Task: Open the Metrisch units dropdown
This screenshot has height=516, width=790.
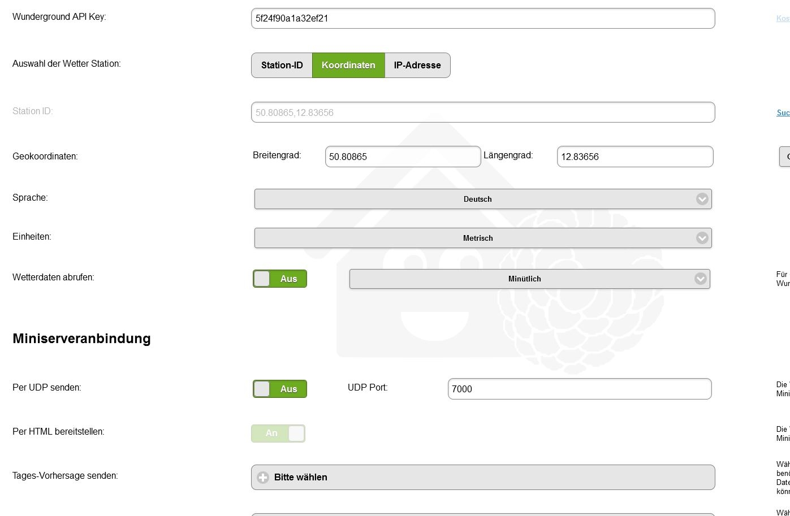Action: point(477,239)
